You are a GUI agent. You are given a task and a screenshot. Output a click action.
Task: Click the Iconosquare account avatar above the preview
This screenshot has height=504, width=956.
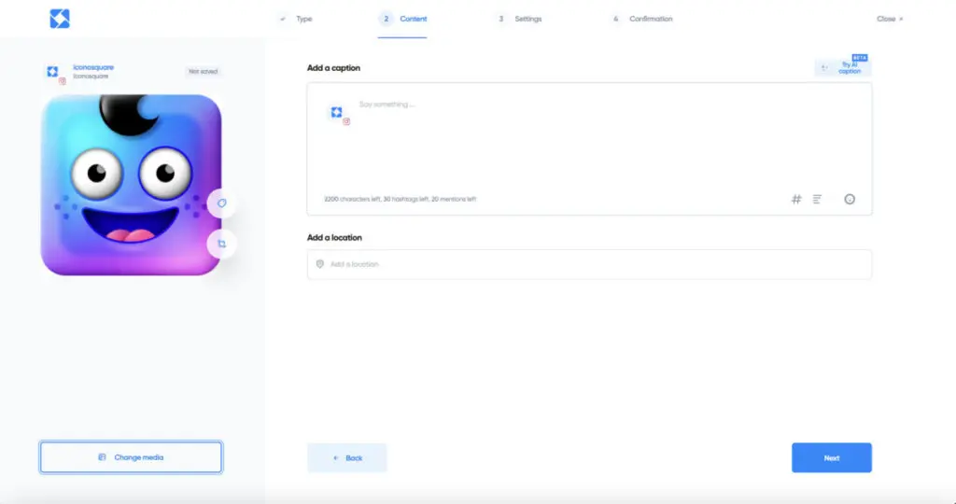click(x=53, y=73)
